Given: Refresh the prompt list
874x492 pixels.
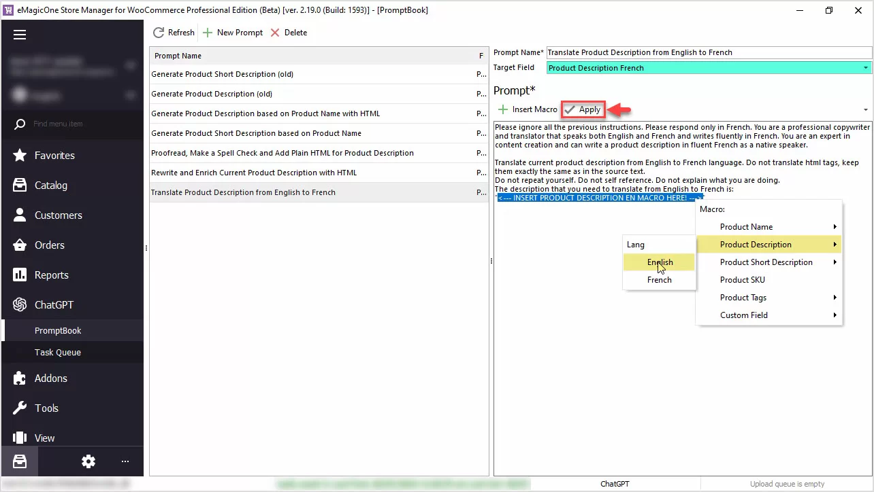Looking at the screenshot, I should (x=174, y=33).
